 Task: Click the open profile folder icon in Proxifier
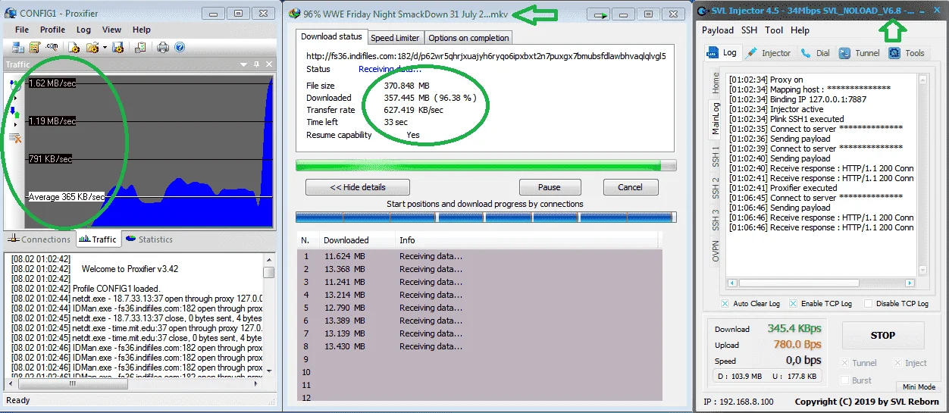[x=92, y=47]
